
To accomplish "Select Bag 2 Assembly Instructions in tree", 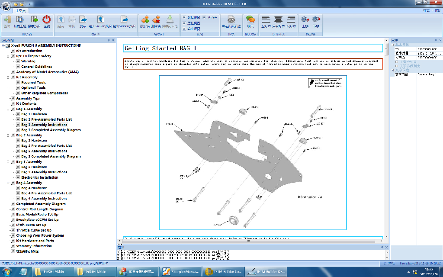I will point(44,151).
